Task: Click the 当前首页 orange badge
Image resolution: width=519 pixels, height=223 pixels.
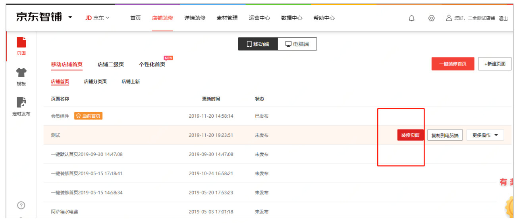Action: (89, 116)
